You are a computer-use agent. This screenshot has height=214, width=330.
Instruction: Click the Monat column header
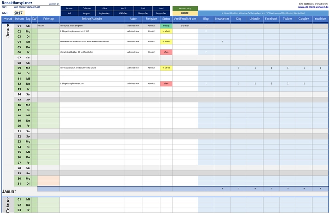pos(8,19)
